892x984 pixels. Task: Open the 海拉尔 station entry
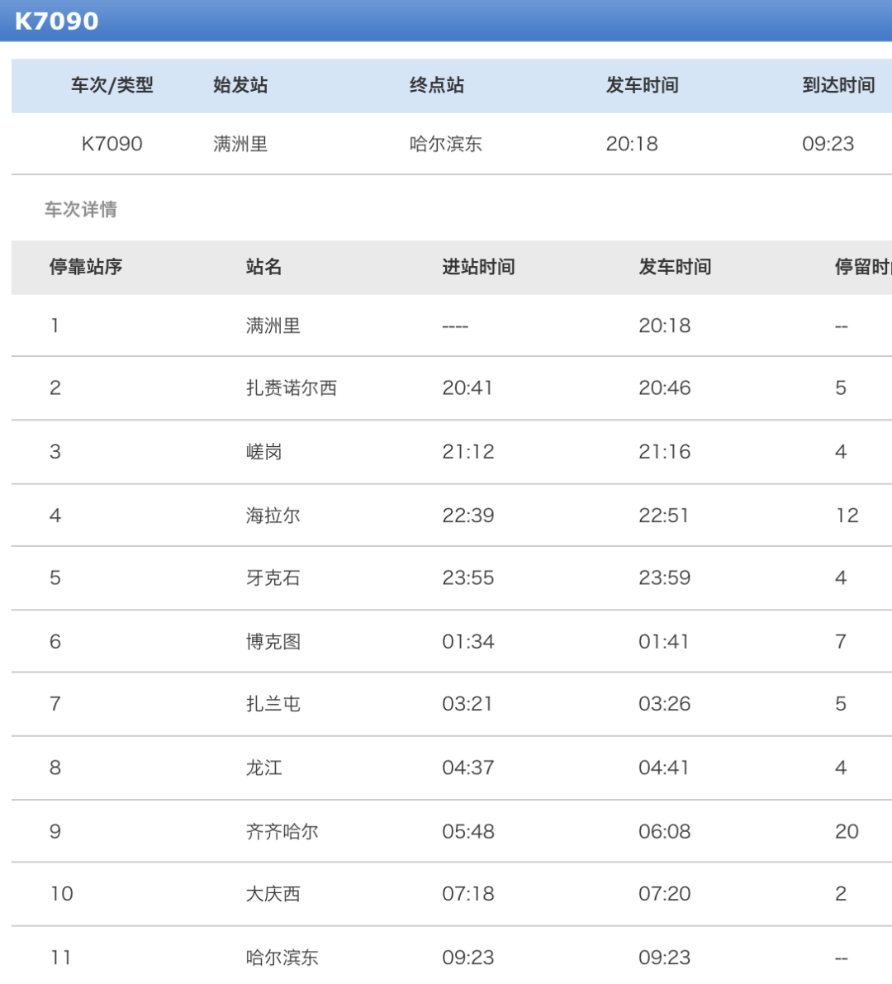coord(273,516)
